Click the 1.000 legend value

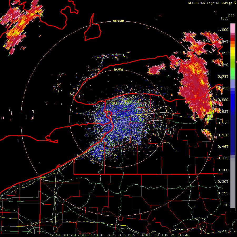[223, 29]
